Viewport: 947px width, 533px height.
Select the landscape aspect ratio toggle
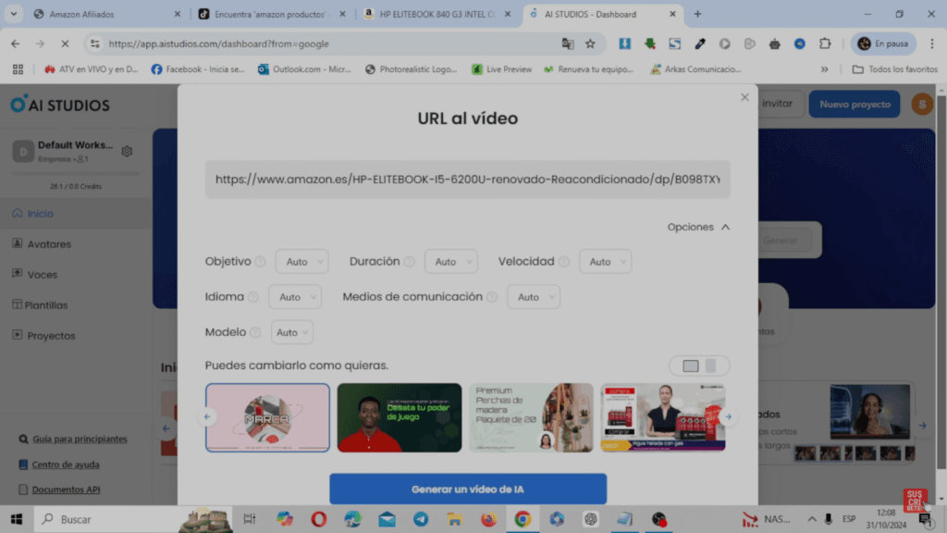pyautogui.click(x=690, y=366)
